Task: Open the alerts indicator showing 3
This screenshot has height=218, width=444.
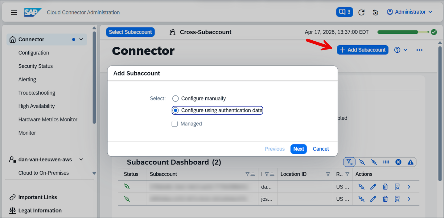Action: click(344, 12)
